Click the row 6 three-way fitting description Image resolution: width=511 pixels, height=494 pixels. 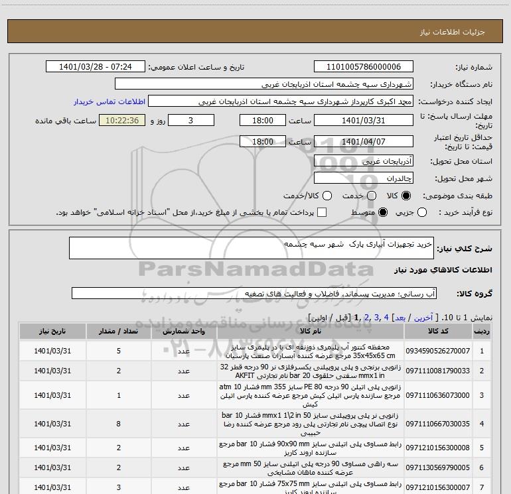coord(311,468)
